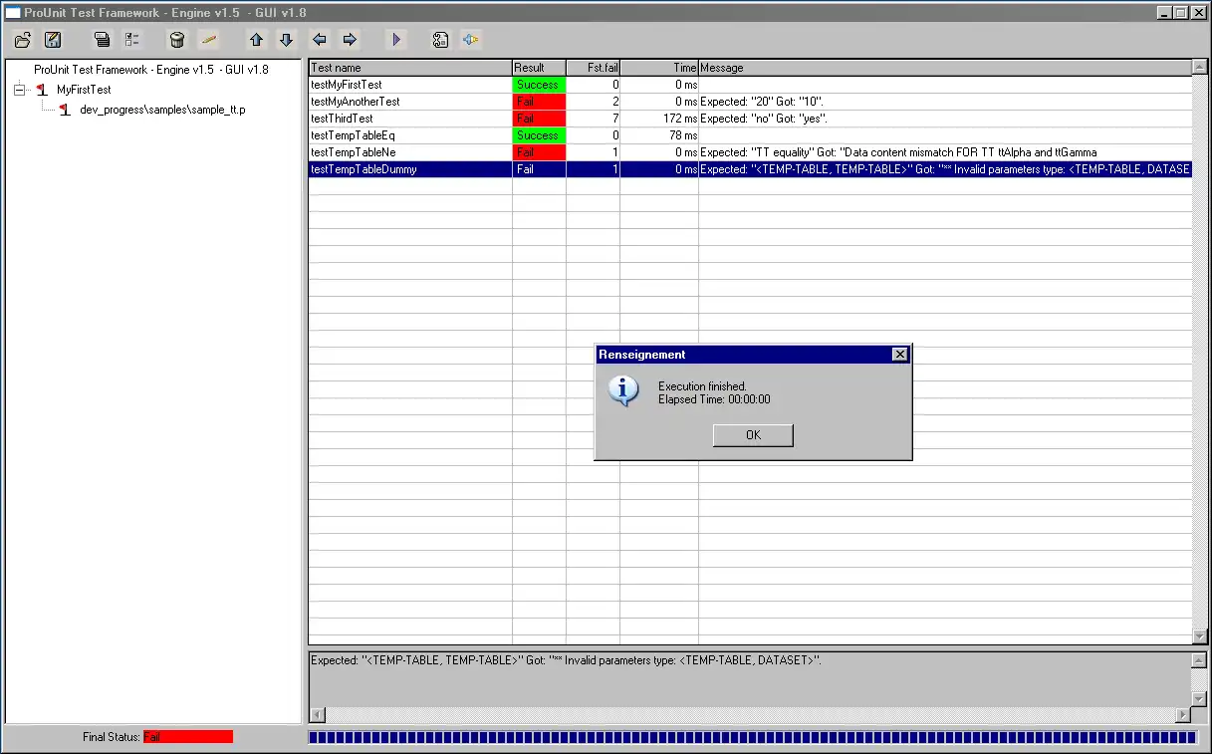Click the Message column header
The image size is (1212, 754).
coord(944,68)
